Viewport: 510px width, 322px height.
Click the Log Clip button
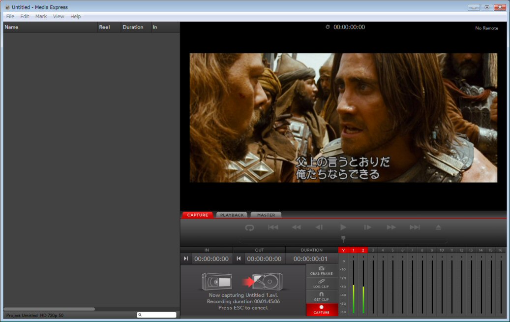point(321,284)
